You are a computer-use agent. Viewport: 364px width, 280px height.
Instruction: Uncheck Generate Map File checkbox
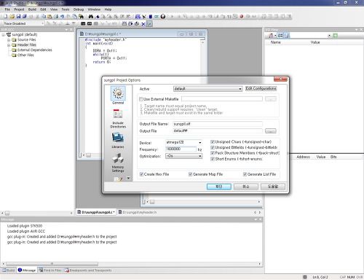(190, 174)
